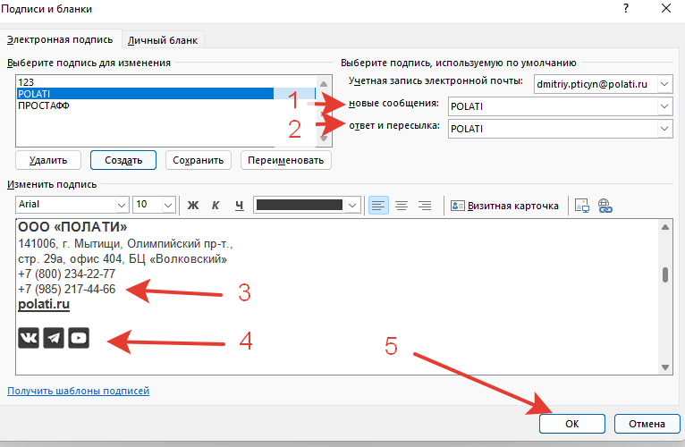Switch to Электронная подпись tab
685x447 pixels.
(60, 39)
